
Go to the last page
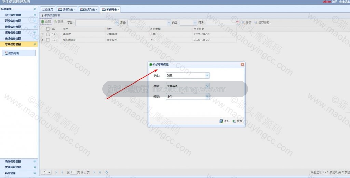100,172
